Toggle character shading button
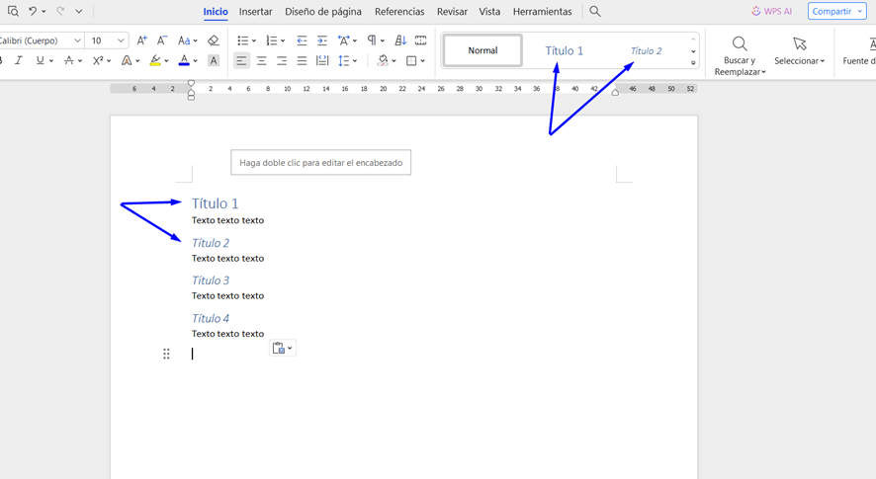This screenshot has width=876, height=479. coord(214,61)
